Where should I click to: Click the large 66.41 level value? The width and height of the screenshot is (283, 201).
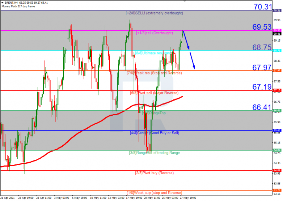coord(262,107)
